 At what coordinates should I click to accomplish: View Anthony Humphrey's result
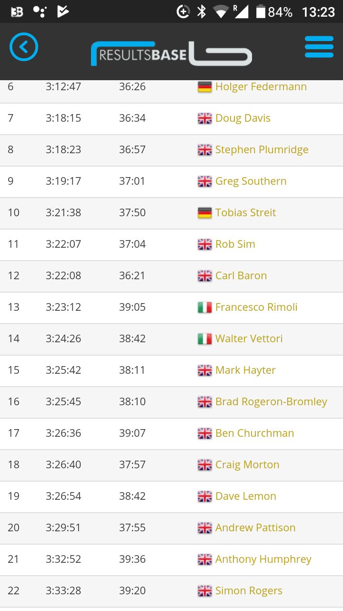click(x=263, y=559)
